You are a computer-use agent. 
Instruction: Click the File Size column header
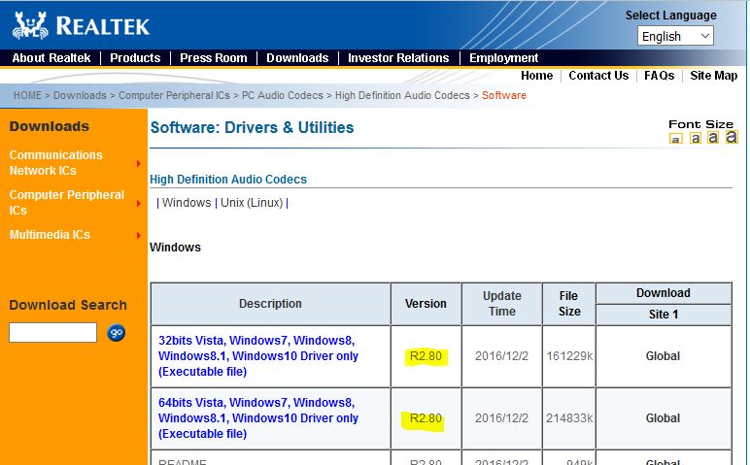click(x=569, y=304)
